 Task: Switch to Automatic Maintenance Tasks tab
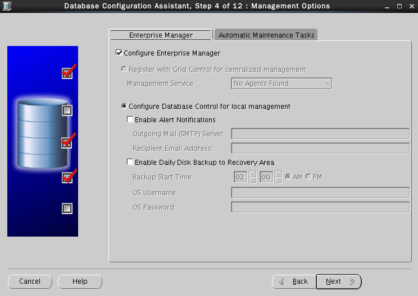(266, 35)
